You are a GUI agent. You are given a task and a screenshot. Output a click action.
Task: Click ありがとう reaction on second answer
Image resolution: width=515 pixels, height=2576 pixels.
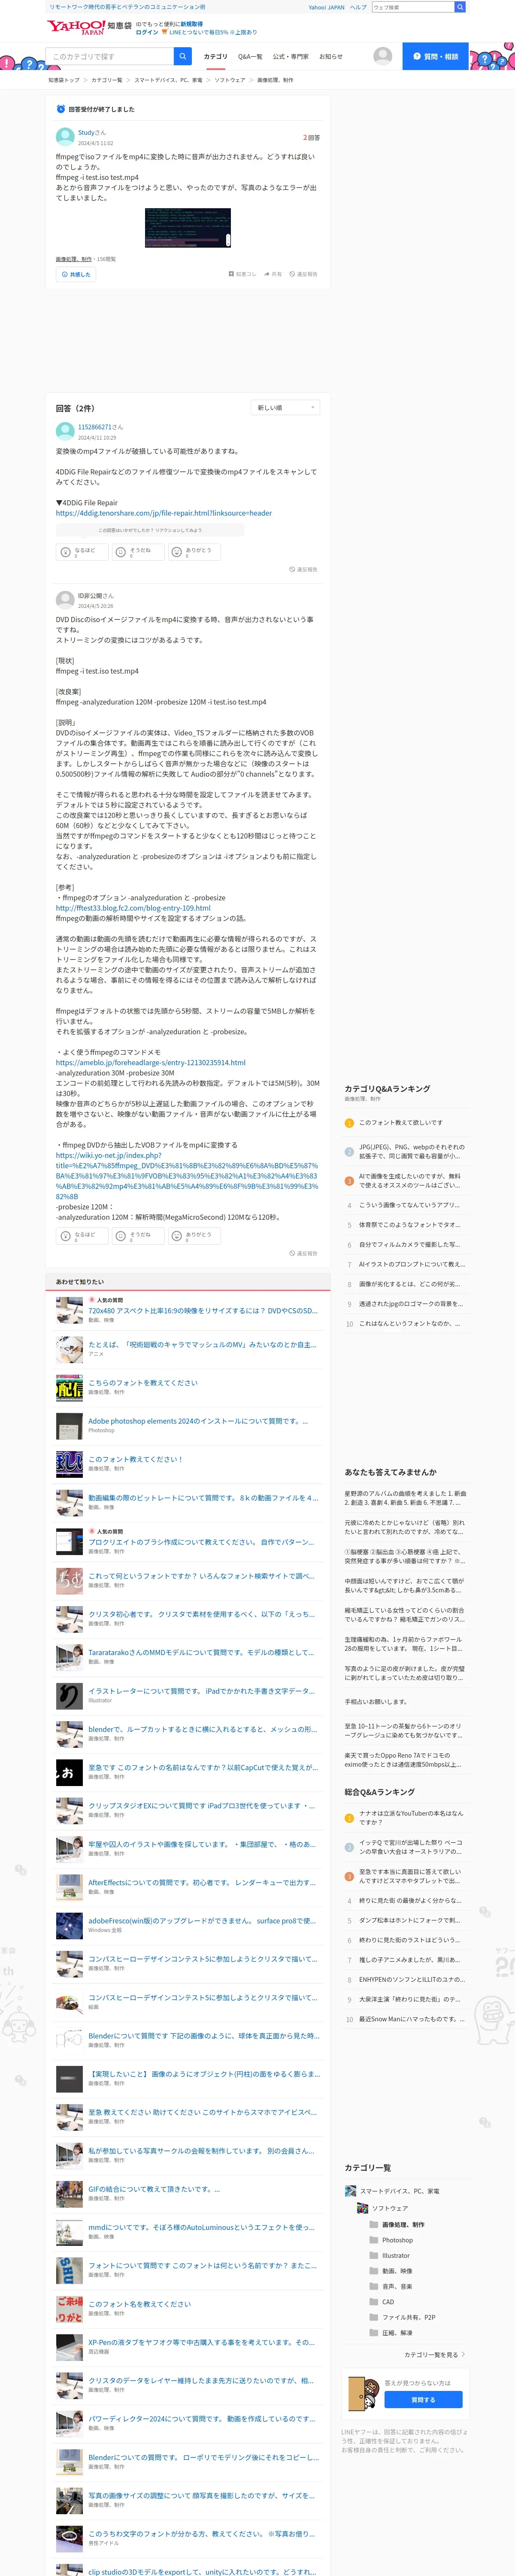(193, 1235)
